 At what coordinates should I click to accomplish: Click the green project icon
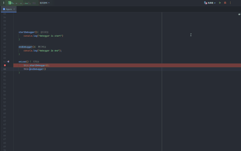(x=10, y=3)
